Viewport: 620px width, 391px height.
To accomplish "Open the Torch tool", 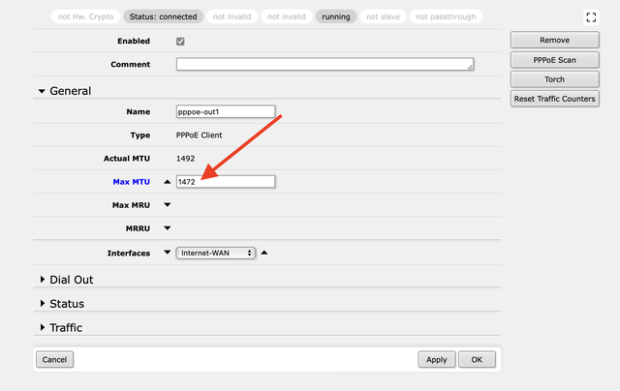I will tap(555, 79).
